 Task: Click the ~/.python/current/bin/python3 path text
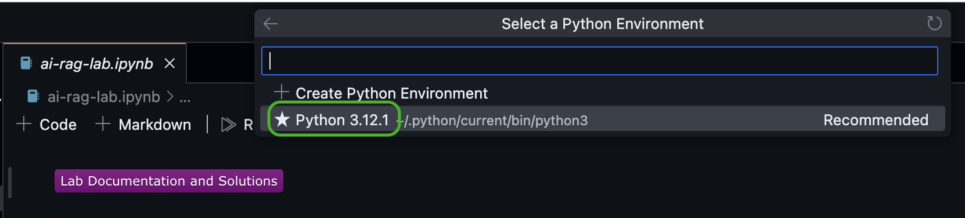[x=492, y=121]
